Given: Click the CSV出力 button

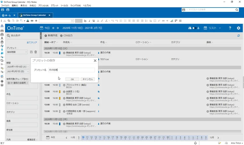Looking at the screenshot, I should tap(66, 36).
